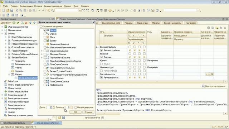Select the Макеты tree item under ВаловаяПрибыль

tap(18, 75)
